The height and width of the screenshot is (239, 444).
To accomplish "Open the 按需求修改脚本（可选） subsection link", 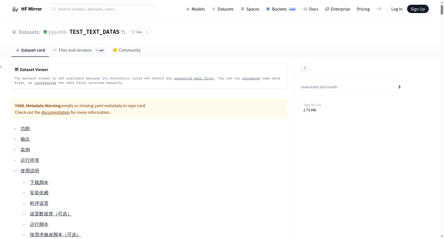I will [x=56, y=235].
